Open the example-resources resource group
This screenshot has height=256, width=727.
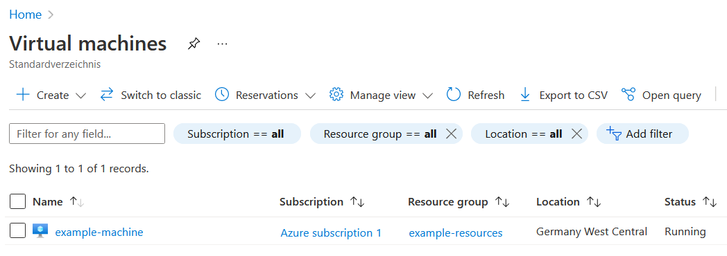456,233
